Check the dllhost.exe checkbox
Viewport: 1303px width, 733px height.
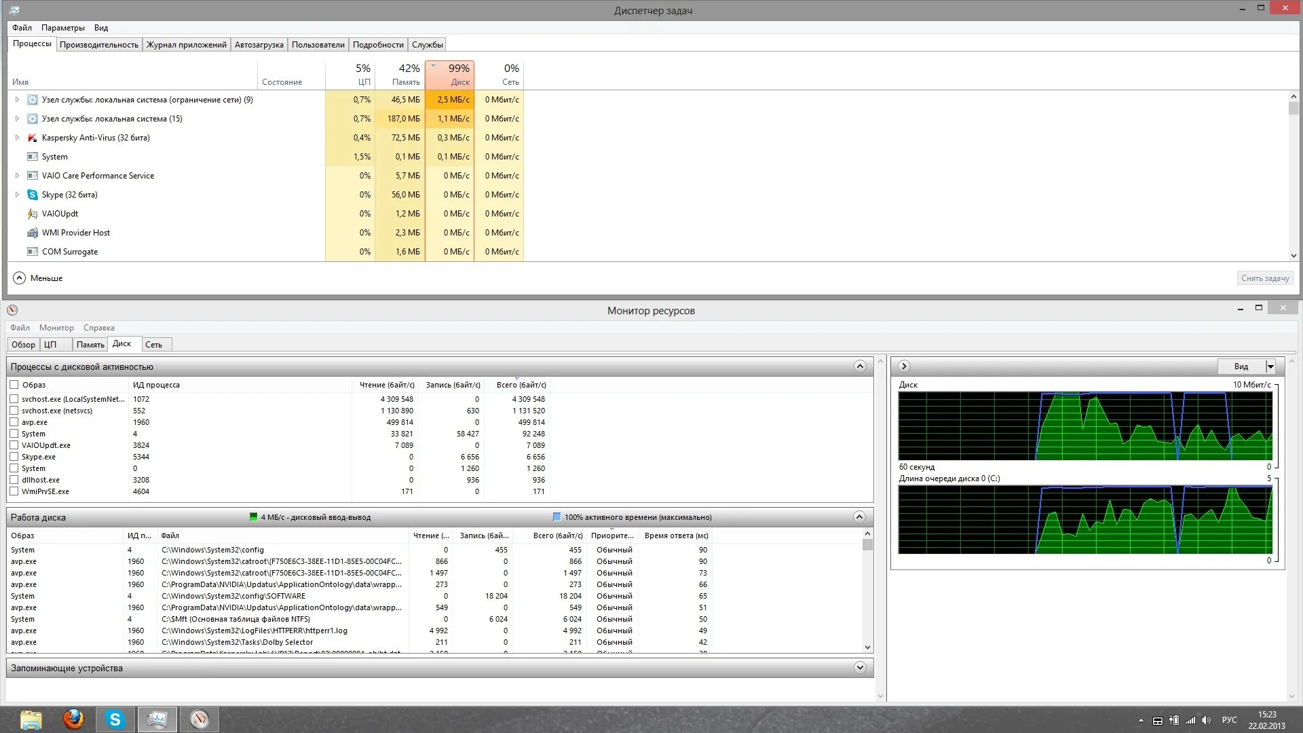[x=14, y=480]
